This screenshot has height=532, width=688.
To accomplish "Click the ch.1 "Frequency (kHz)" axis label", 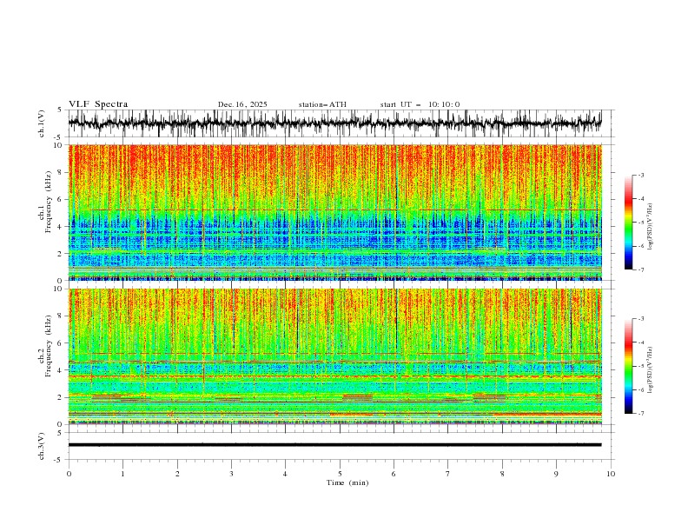I will click(49, 202).
